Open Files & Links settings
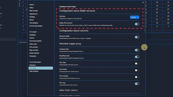The width and height of the screenshot is (173, 97). click(34, 11)
